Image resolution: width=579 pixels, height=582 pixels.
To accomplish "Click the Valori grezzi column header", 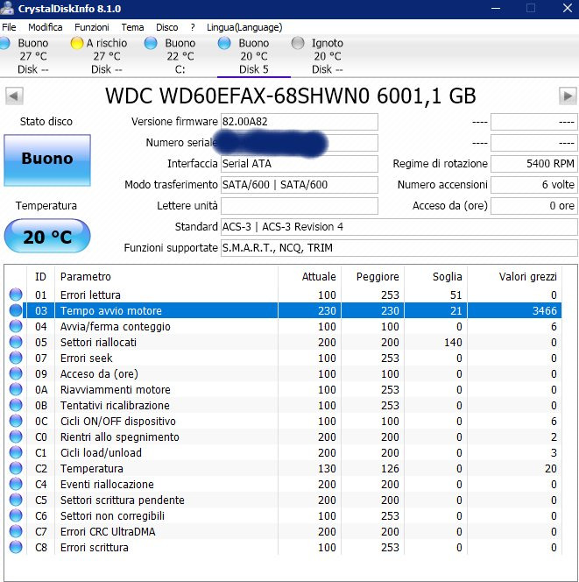I will (514, 276).
